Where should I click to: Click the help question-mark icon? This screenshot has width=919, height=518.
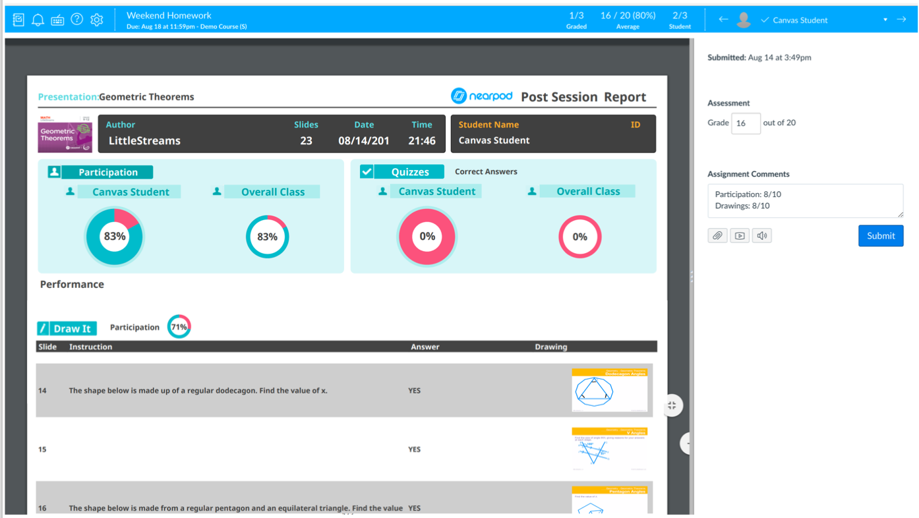tap(76, 18)
